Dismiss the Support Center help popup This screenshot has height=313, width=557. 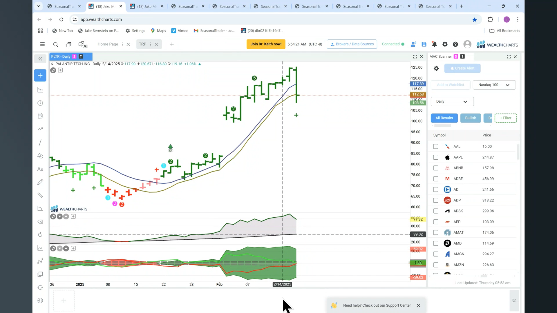tap(418, 306)
